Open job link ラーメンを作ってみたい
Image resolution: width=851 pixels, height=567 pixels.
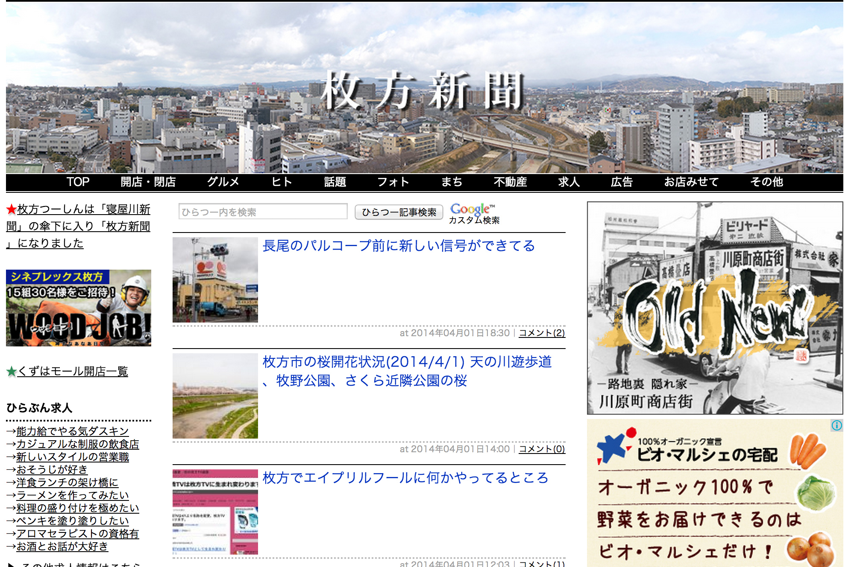(x=72, y=495)
